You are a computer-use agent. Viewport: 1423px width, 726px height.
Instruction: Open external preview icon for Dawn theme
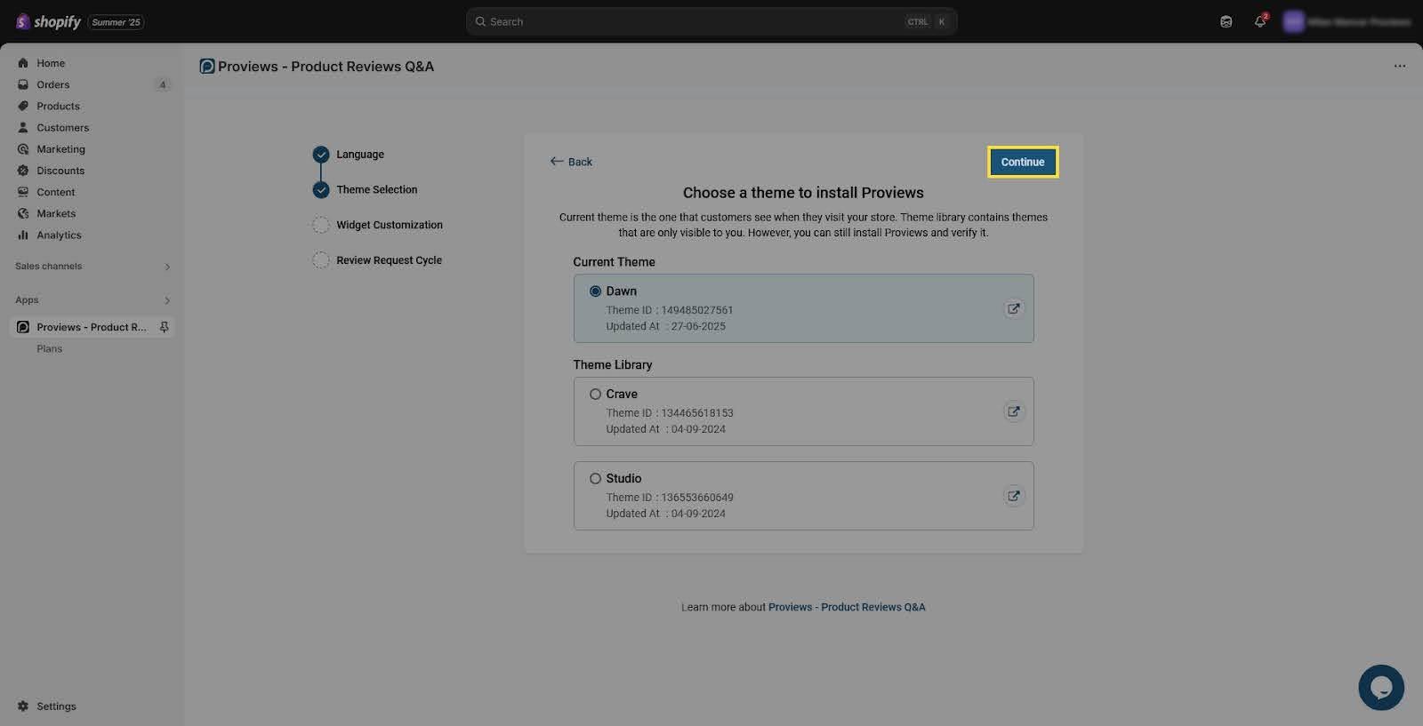1013,309
